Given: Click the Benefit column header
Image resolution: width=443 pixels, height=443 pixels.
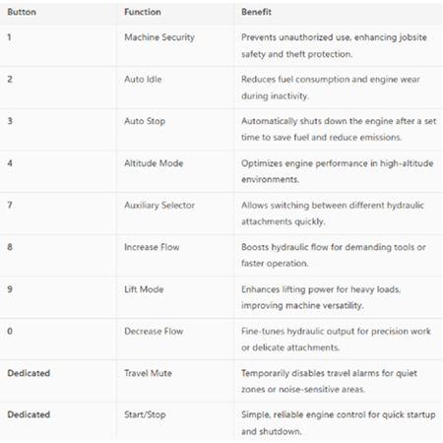Looking at the screenshot, I should [256, 12].
